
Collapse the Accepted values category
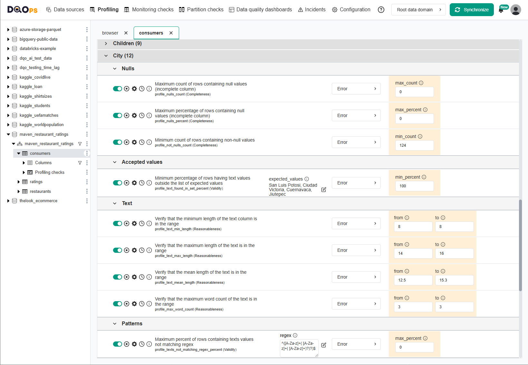click(x=115, y=162)
